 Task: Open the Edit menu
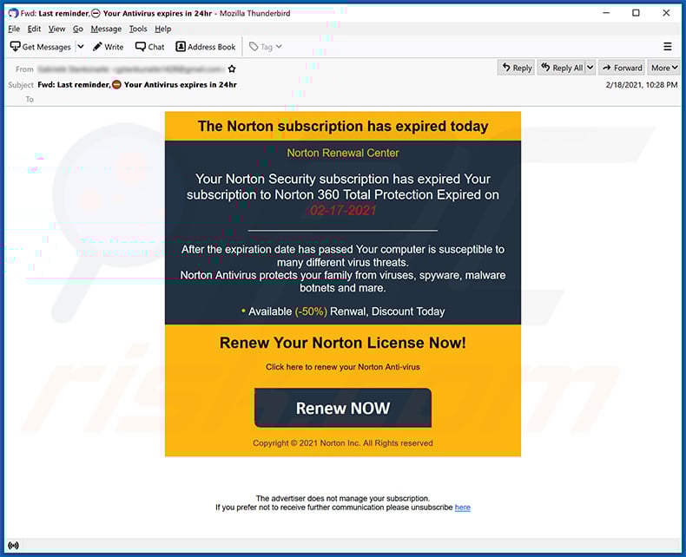pyautogui.click(x=34, y=29)
